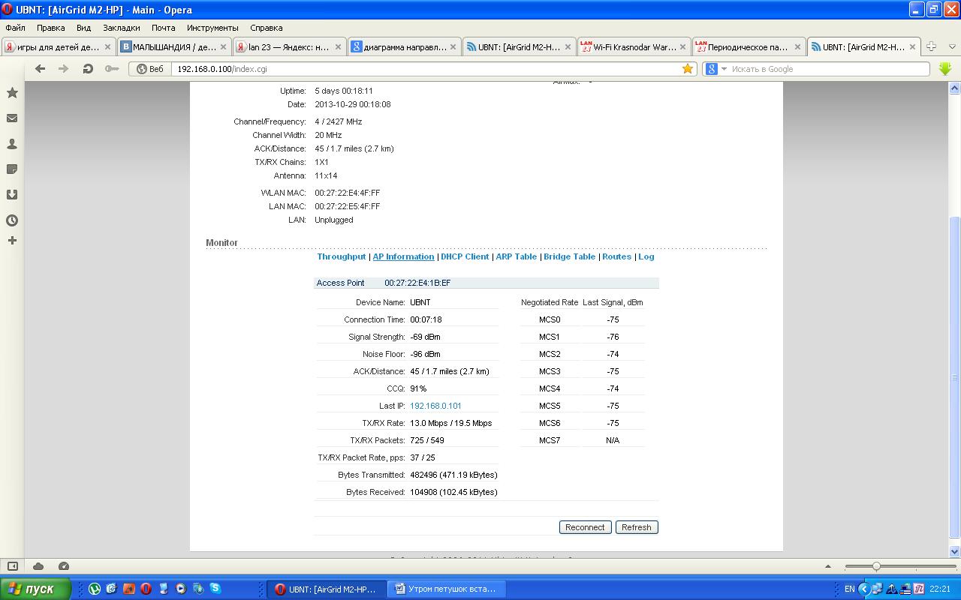
Task: Launch uTorrent from the quick launch bar
Action: 95,589
